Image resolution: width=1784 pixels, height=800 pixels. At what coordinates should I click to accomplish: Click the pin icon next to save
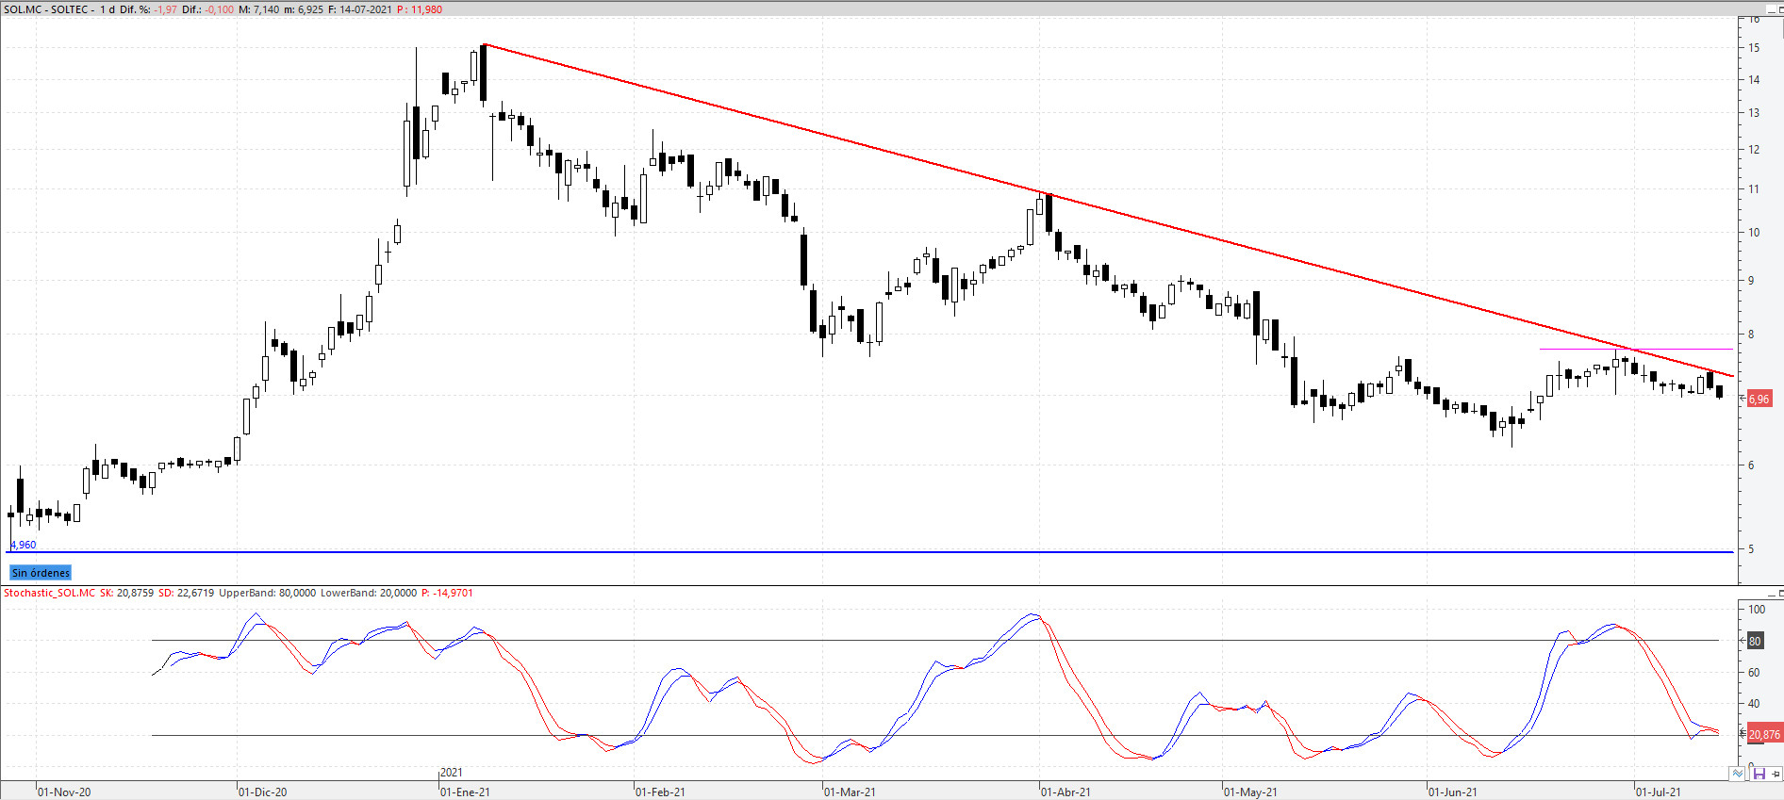pos(1776,774)
